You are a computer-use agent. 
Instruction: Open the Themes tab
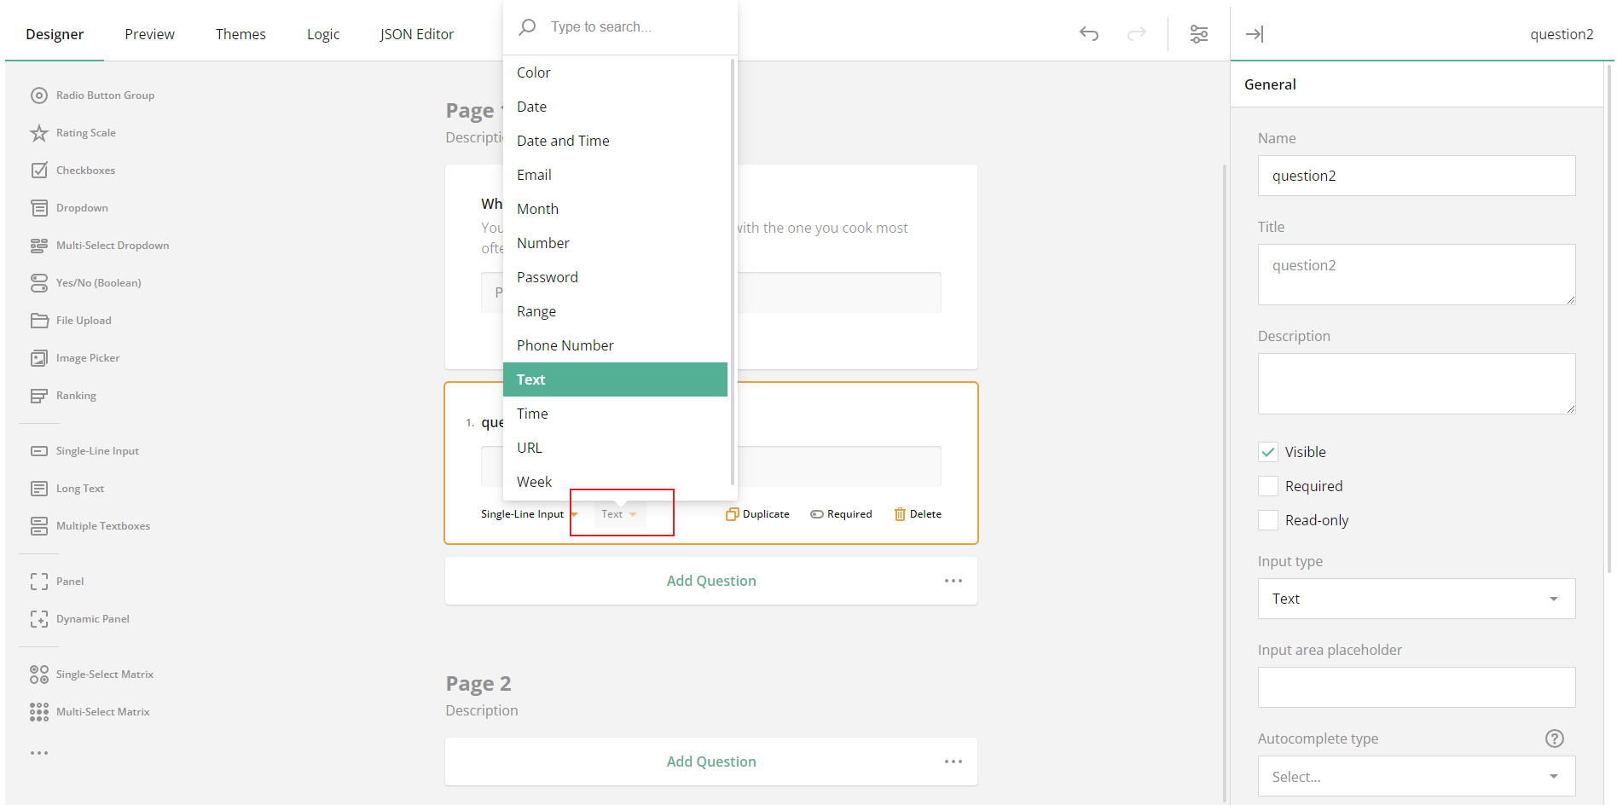[241, 33]
